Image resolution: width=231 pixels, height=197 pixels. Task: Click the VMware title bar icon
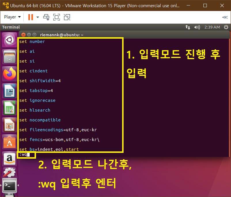click(x=5, y=5)
